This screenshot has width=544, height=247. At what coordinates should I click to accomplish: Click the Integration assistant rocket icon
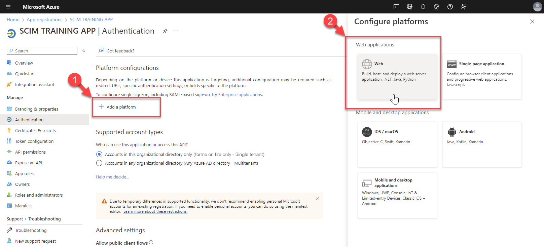9,84
